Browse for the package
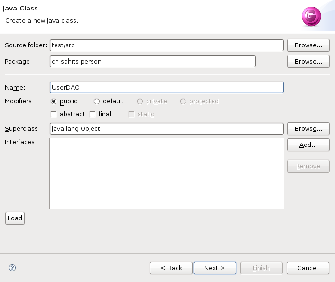 308,62
